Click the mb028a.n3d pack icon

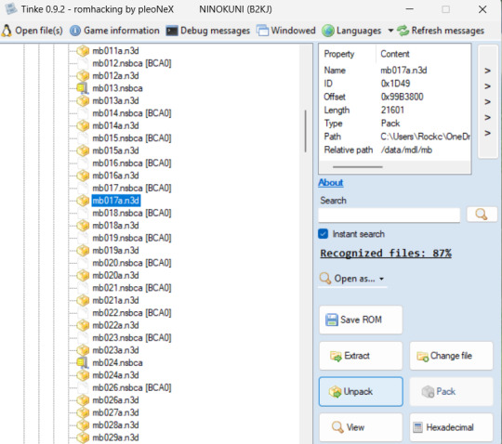(83, 425)
